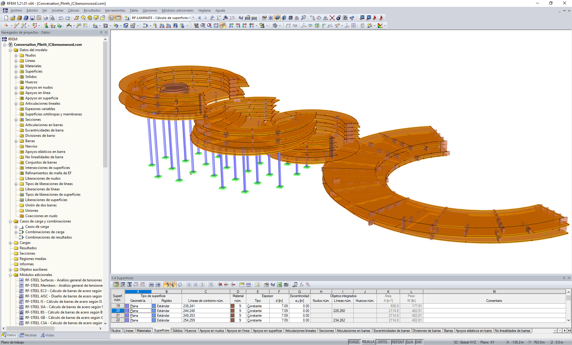Enable REFENT snapping in the status bar

point(398,342)
